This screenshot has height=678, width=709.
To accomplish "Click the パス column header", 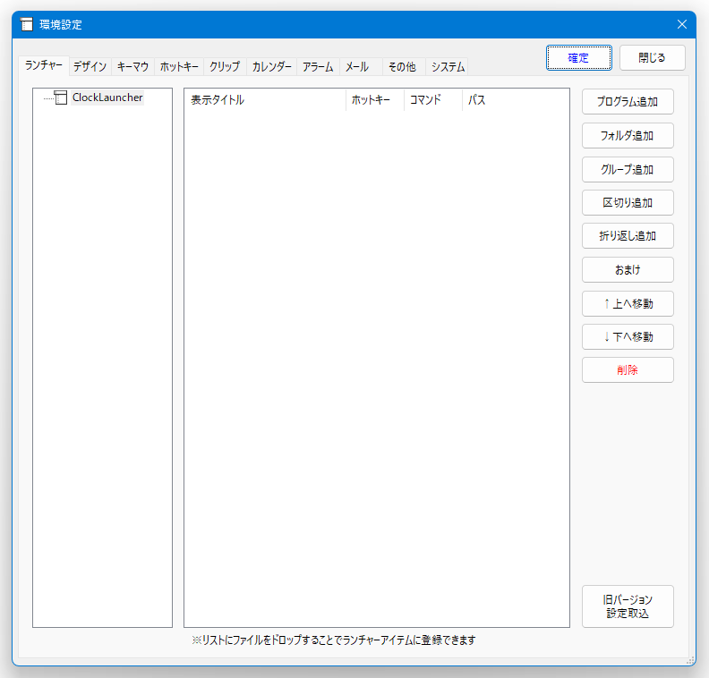I will point(516,100).
